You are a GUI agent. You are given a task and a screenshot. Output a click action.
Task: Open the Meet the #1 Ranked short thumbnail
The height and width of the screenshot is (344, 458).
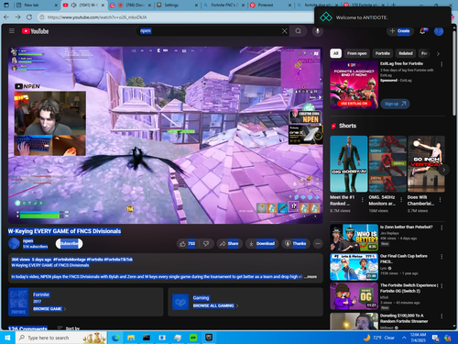coord(349,164)
